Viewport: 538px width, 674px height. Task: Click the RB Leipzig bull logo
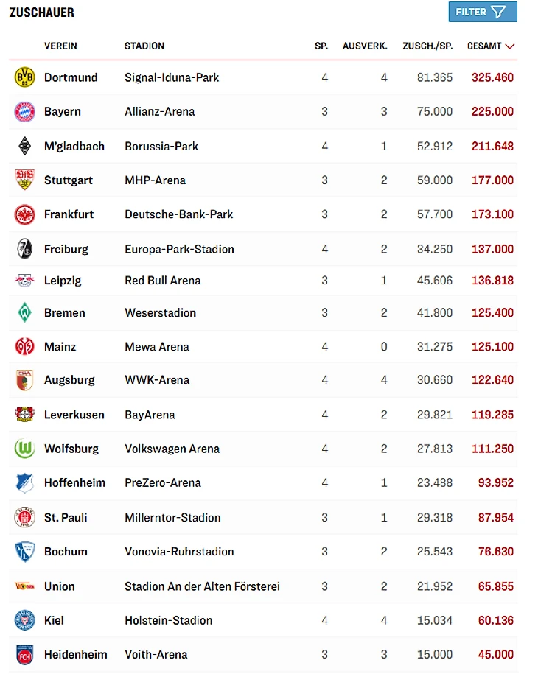click(24, 281)
